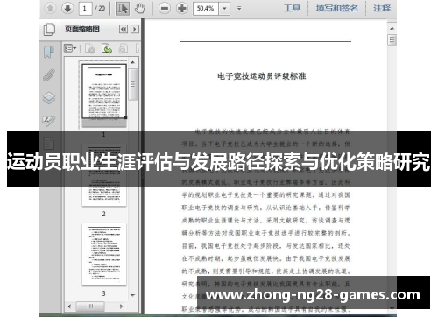Open the 工具 tools pane
Image resolution: width=438 pixels, height=317 pixels.
pos(292,8)
